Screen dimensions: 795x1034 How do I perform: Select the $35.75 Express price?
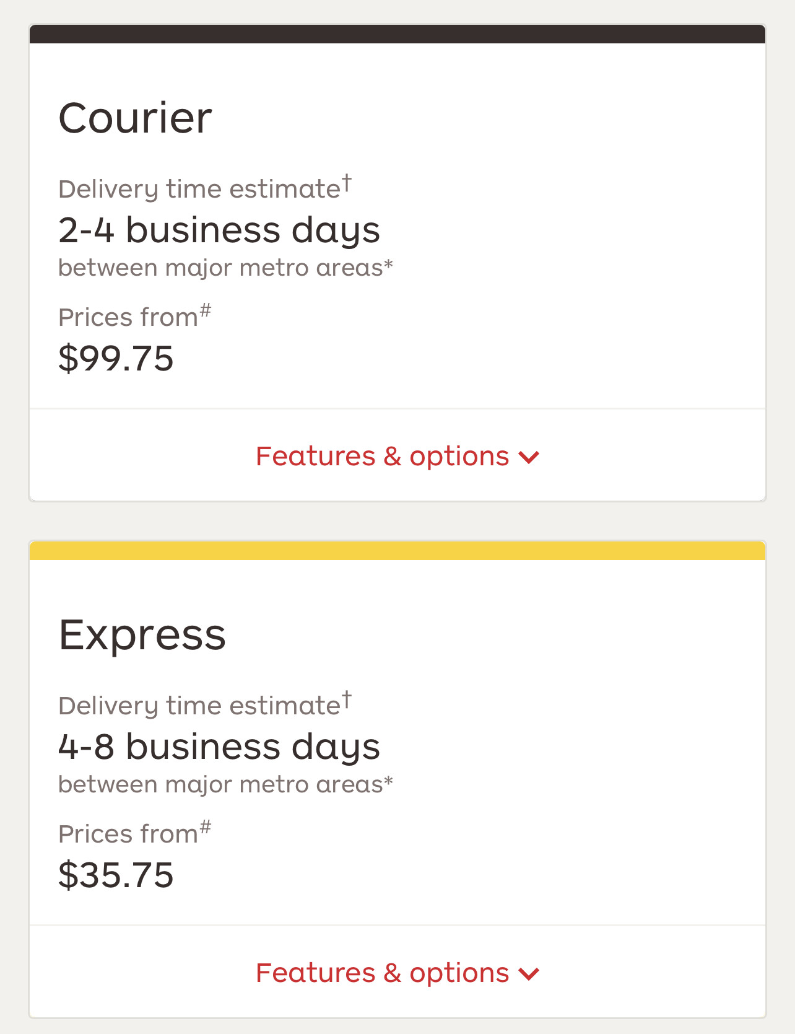tap(116, 875)
